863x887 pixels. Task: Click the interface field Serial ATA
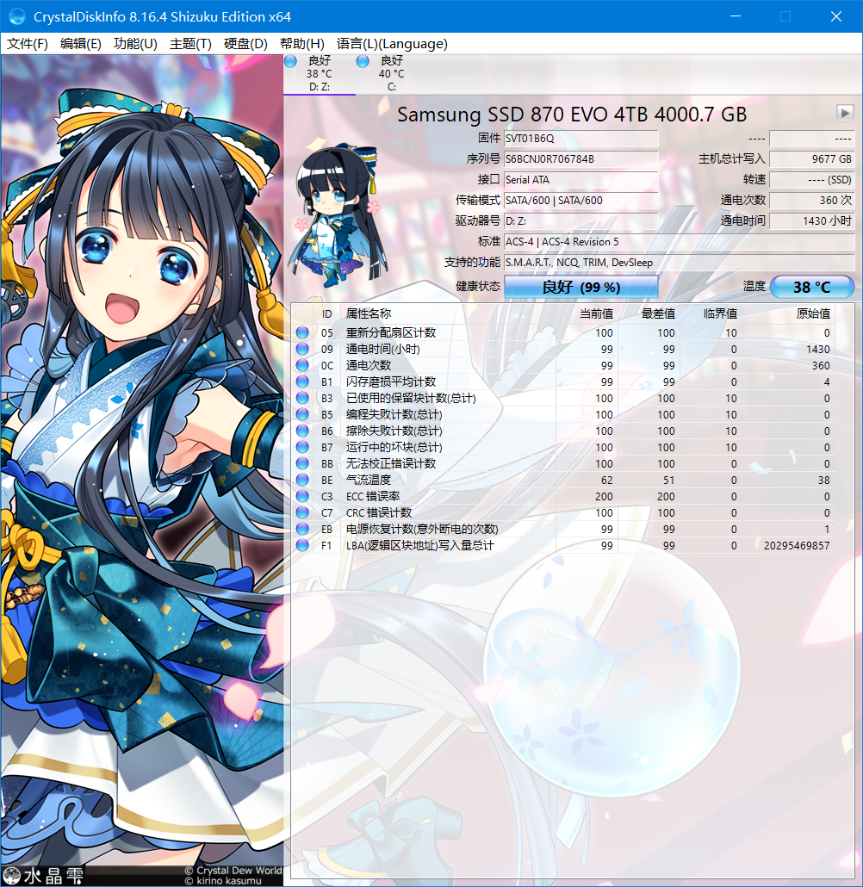581,180
